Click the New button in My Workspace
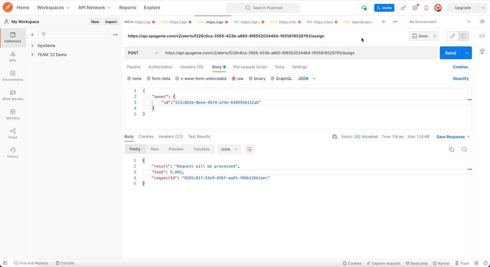Image resolution: width=490 pixels, height=267 pixels. pos(95,22)
